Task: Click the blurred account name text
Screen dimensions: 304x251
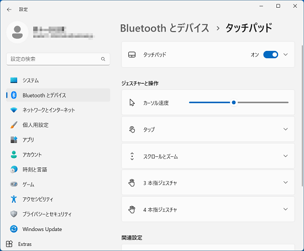Action: pos(50,29)
